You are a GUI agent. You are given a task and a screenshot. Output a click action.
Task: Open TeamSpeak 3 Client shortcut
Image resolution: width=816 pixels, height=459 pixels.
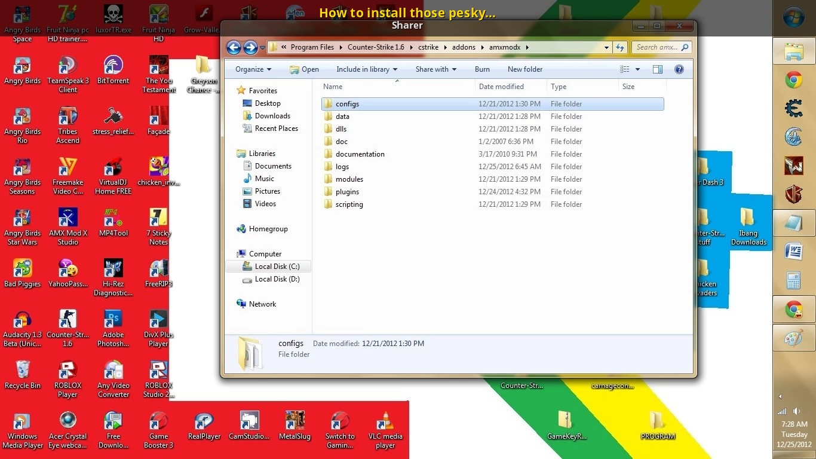68,74
